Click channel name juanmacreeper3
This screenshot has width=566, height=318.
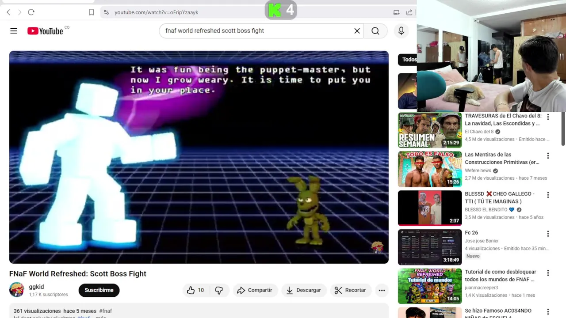[481, 288]
